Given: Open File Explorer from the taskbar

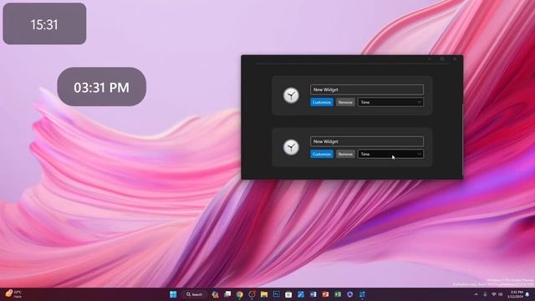Looking at the screenshot, I should click(x=264, y=294).
